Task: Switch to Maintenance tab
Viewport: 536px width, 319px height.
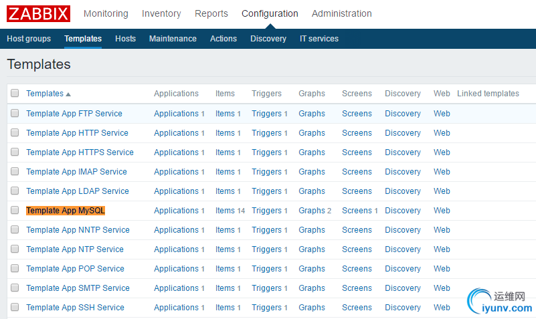Action: tap(173, 39)
